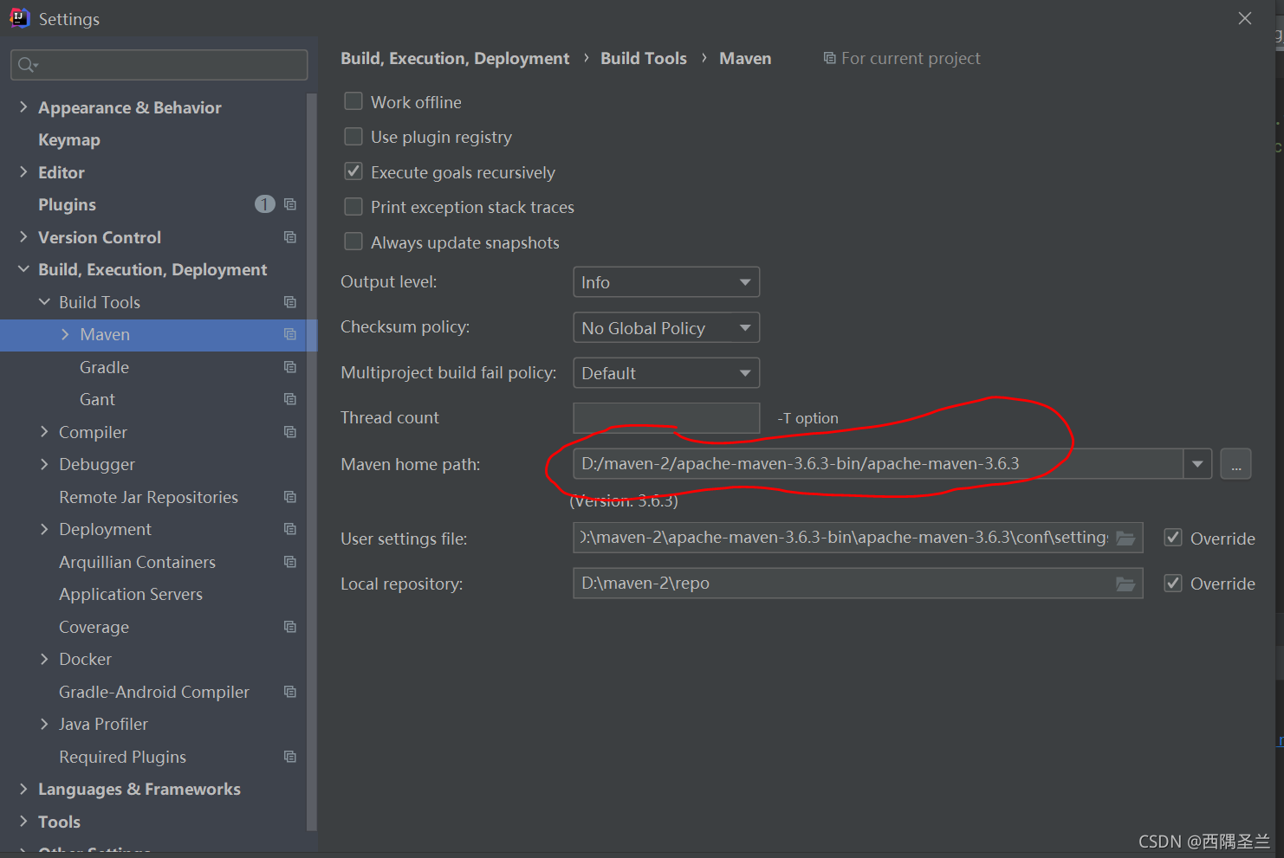
Task: Click the For current project icon
Action: (829, 58)
